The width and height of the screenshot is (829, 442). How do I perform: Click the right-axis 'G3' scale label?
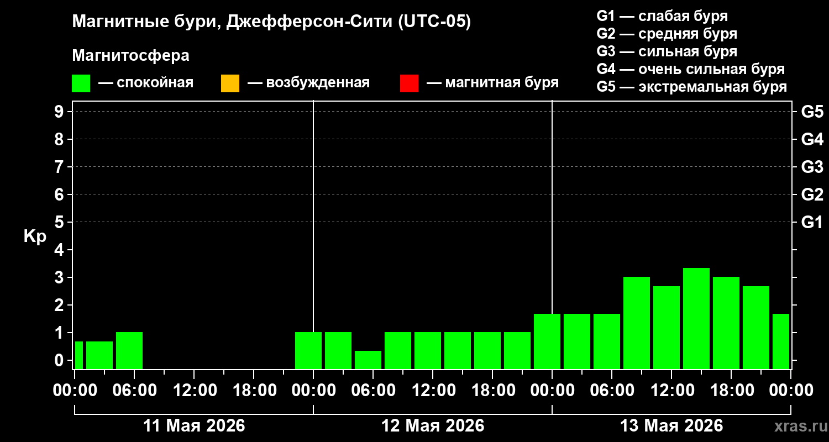[x=812, y=167]
